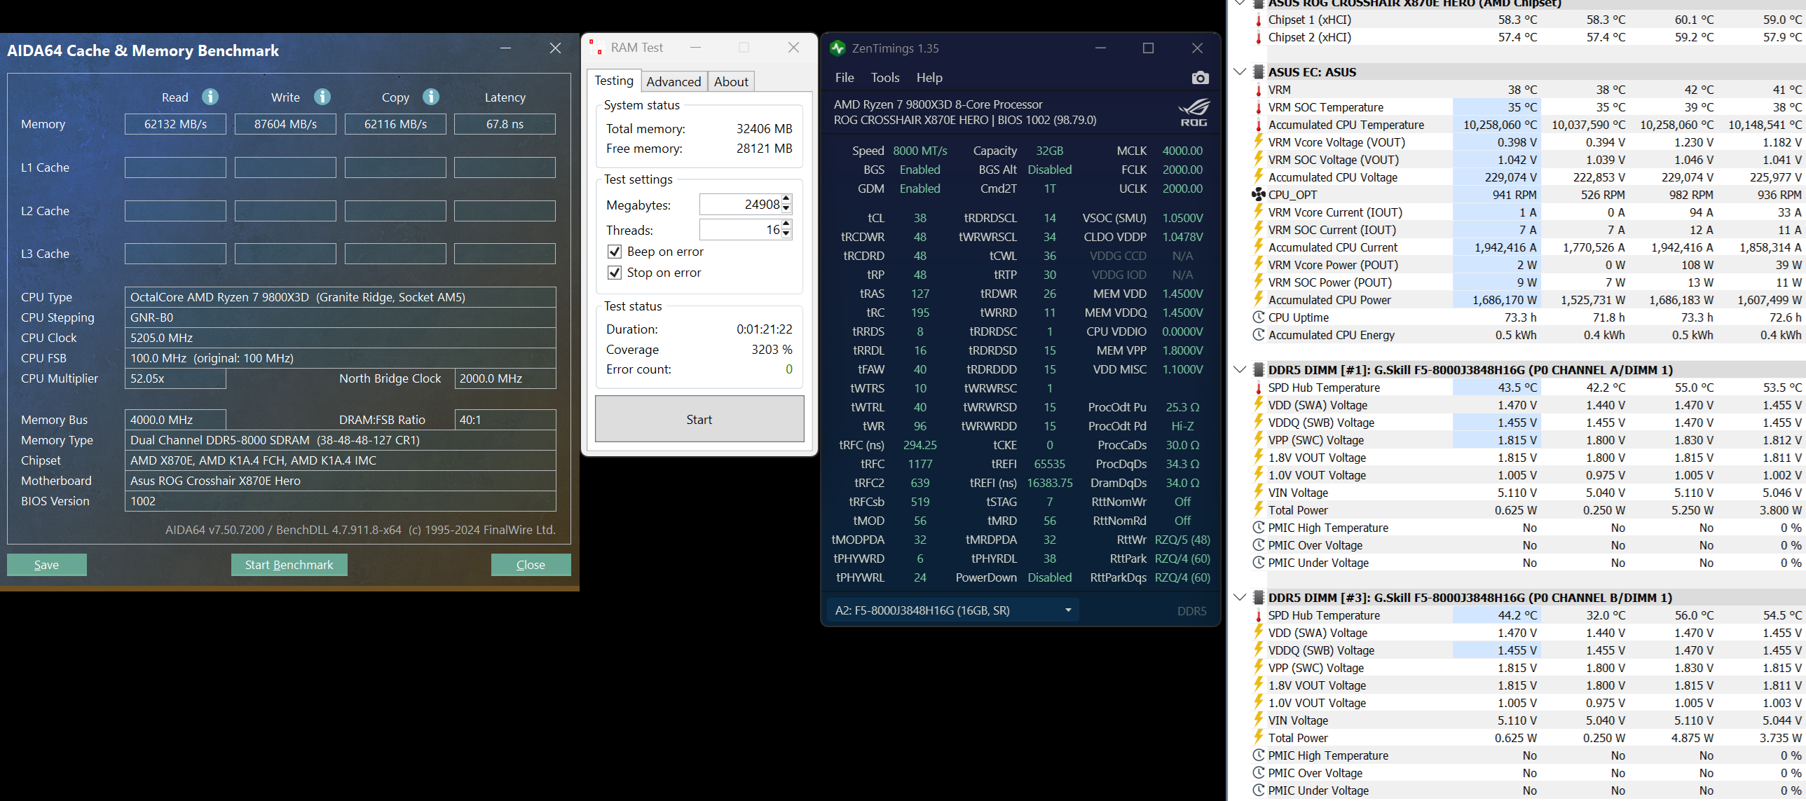The image size is (1806, 801).
Task: Click the ZenTimings app icon in title bar
Action: tap(837, 48)
